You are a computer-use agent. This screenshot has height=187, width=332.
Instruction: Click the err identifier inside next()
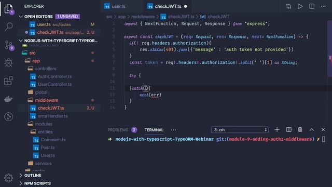pyautogui.click(x=155, y=95)
